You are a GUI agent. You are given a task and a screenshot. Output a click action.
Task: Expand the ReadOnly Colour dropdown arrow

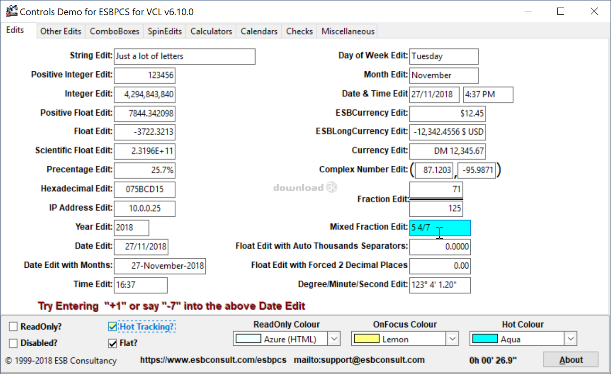point(334,339)
